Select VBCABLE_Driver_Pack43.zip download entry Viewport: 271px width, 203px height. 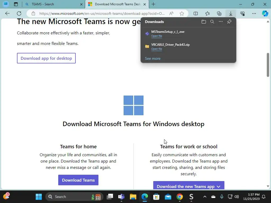(x=188, y=47)
